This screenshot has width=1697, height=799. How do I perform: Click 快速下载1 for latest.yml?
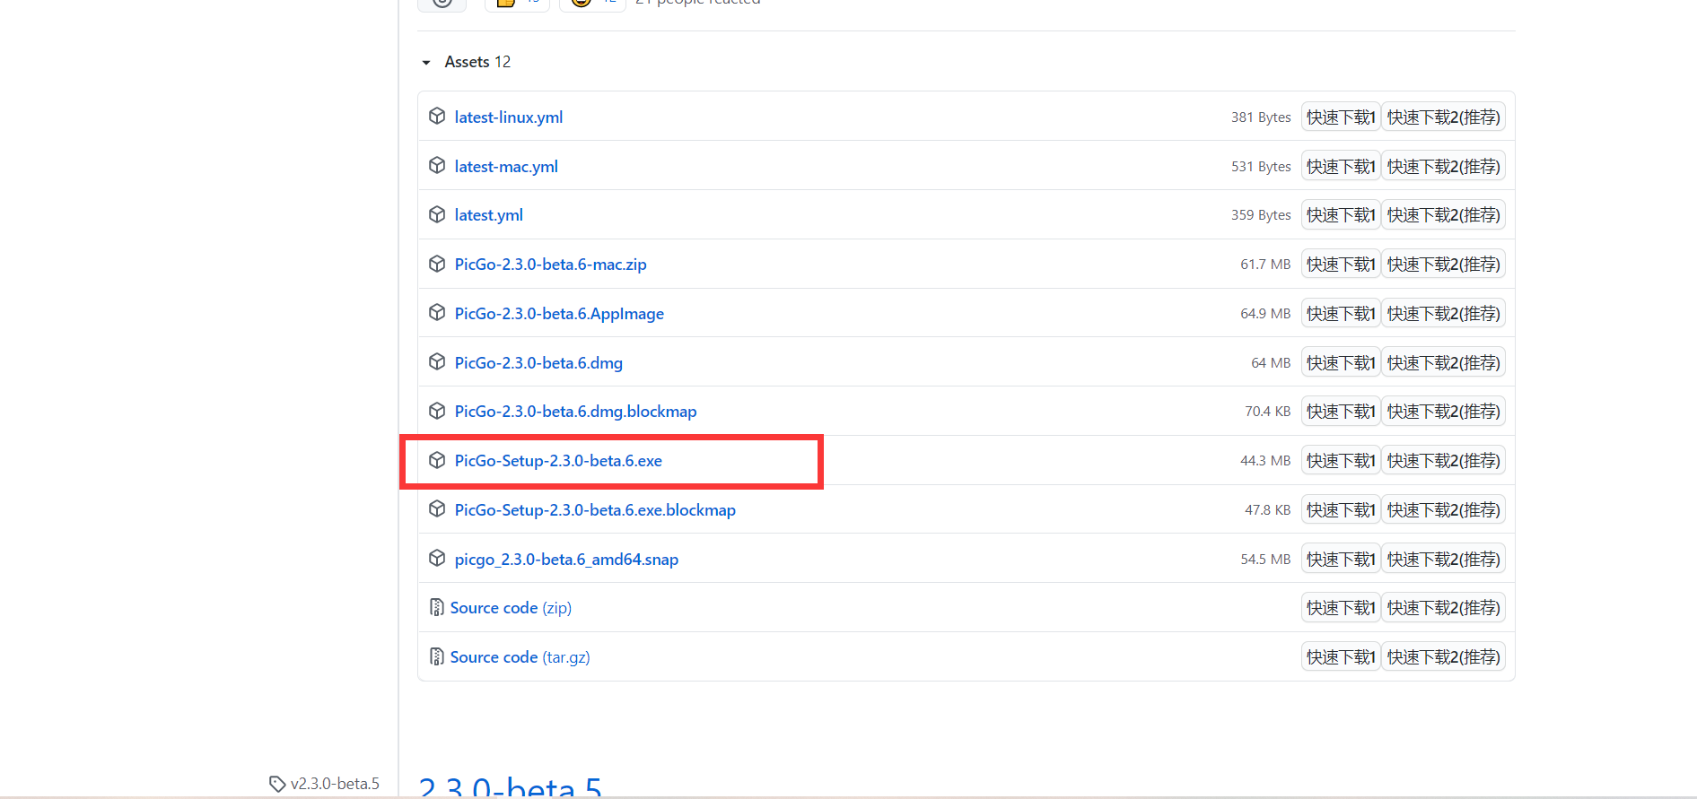pos(1341,215)
